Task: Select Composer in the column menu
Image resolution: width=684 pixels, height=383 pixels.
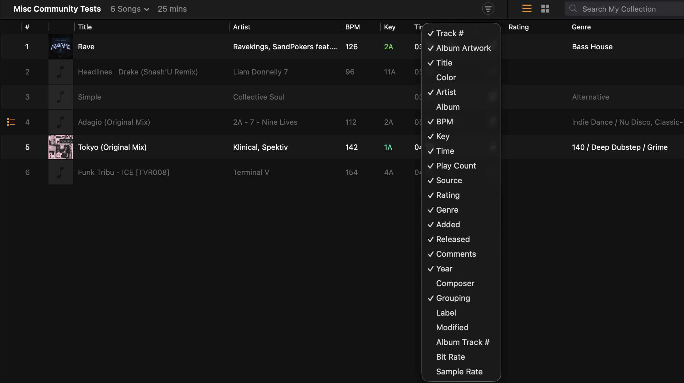Action: click(x=455, y=283)
